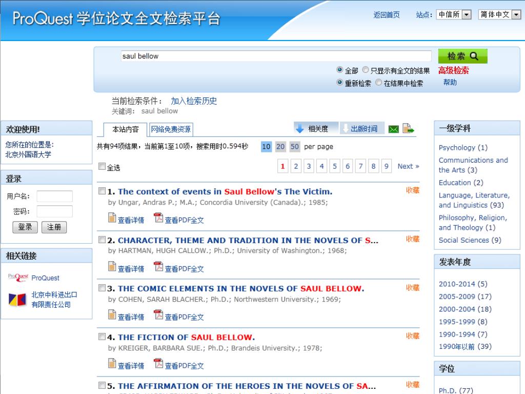Open the 简体中文 language dropdown
Viewport: 525px width, 394px height.
click(x=499, y=14)
